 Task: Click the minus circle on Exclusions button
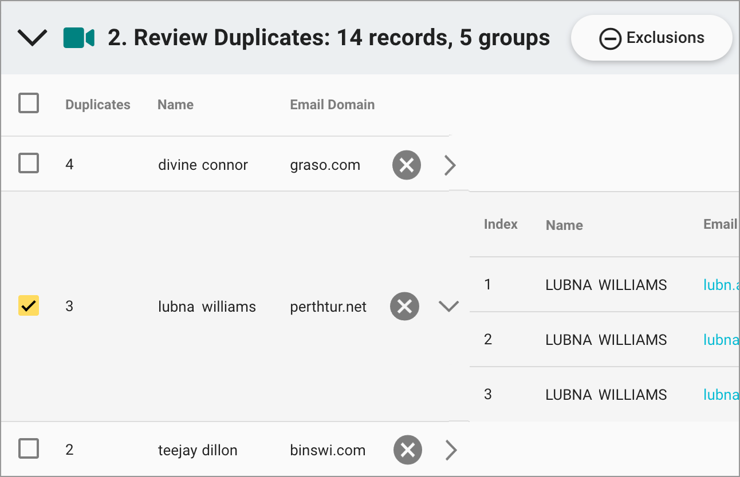pos(611,38)
